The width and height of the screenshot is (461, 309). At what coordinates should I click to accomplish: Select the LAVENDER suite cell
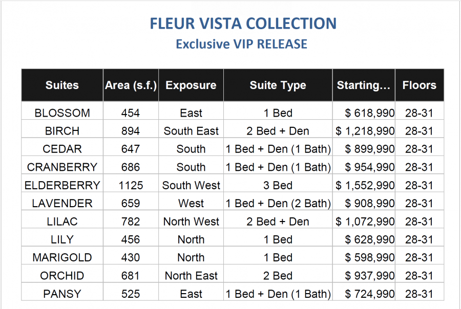62,203
